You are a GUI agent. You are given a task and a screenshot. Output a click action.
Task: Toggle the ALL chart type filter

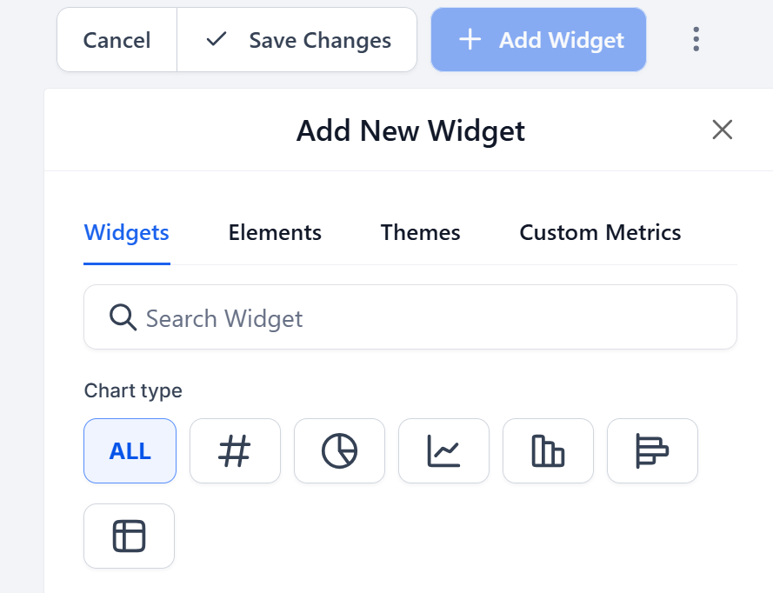coord(130,450)
